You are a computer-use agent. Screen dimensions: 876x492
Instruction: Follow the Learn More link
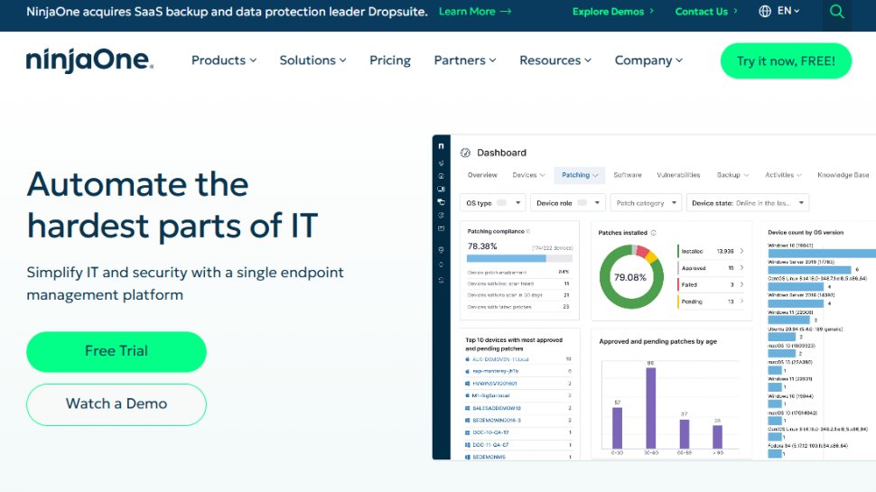click(475, 11)
